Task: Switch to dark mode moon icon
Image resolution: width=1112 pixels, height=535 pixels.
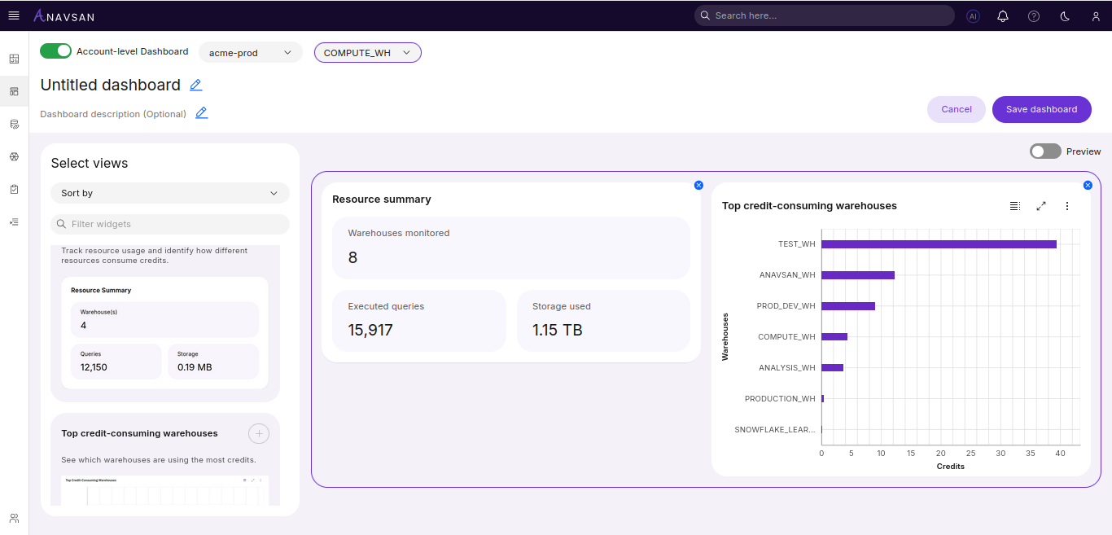Action: 1065,16
